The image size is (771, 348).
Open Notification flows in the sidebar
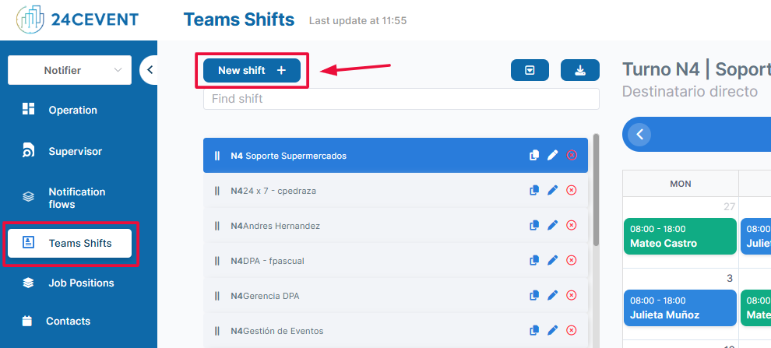76,198
